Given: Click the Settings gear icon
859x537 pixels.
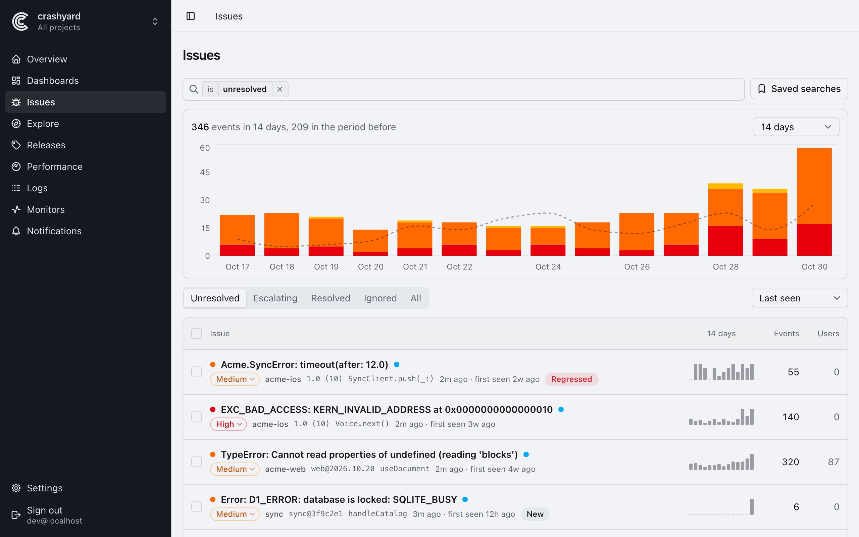Looking at the screenshot, I should pos(16,488).
